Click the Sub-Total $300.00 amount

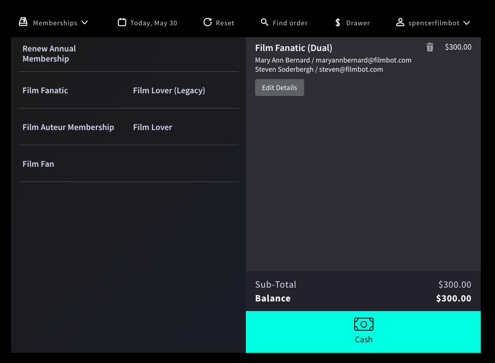tap(455, 284)
